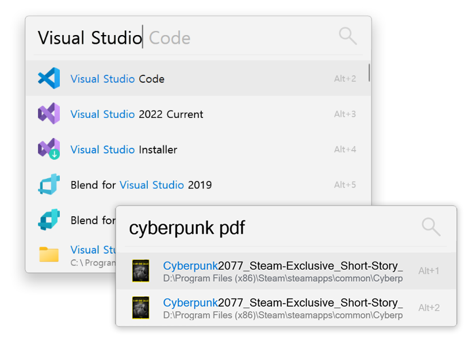The image size is (471, 345).
Task: Click the yellow folder icon in results
Action: coord(49,254)
